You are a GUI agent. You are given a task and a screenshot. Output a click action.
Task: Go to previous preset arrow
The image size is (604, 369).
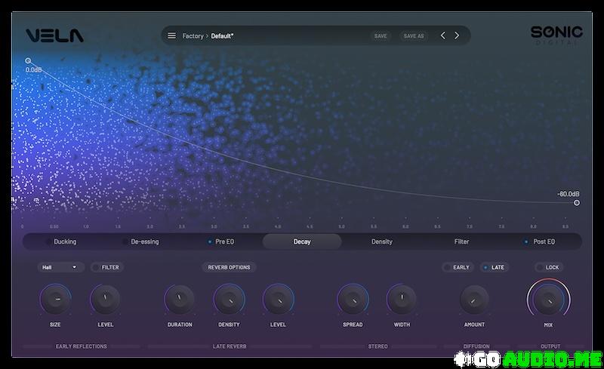pyautogui.click(x=443, y=35)
